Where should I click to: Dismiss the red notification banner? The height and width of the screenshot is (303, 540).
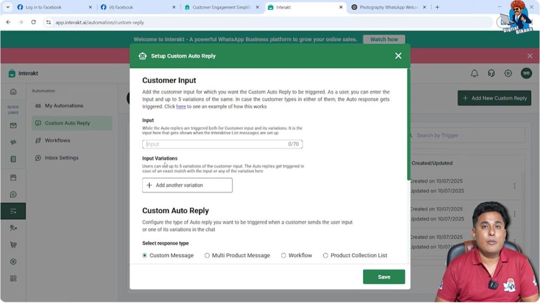[529, 56]
